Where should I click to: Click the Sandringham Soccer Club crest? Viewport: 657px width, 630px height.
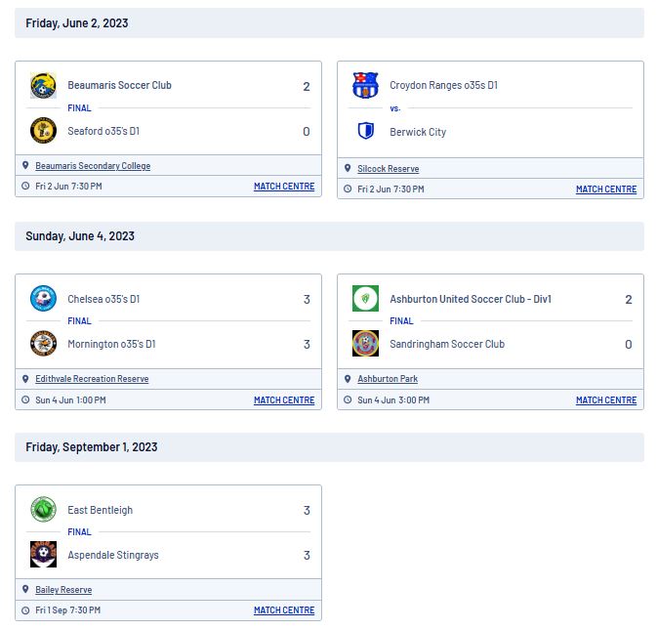[365, 343]
